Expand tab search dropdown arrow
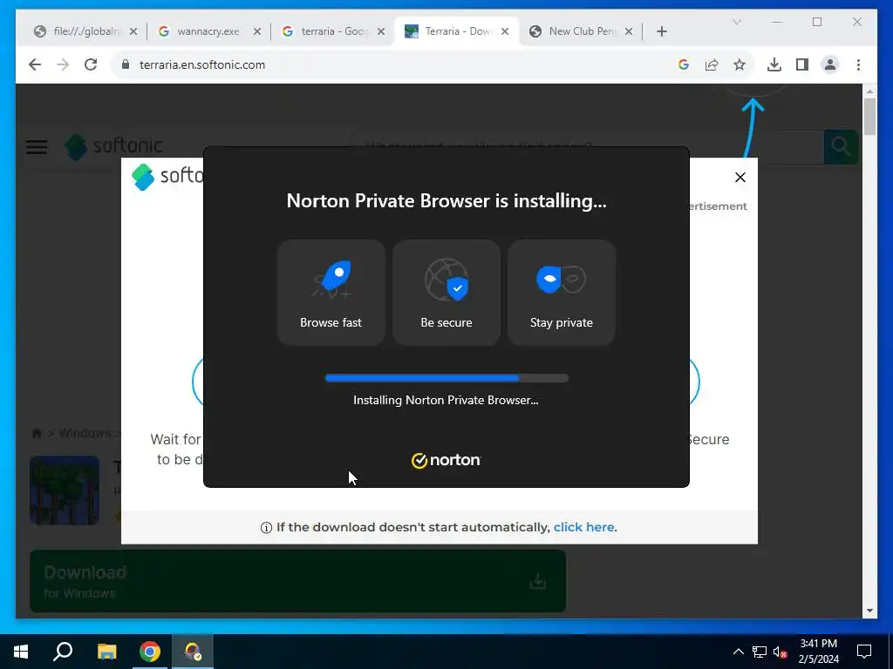Screen dimensions: 893x669 pyautogui.click(x=736, y=22)
